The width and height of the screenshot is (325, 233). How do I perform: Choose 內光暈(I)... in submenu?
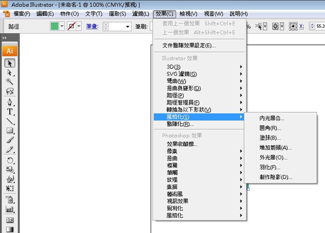pyautogui.click(x=281, y=118)
